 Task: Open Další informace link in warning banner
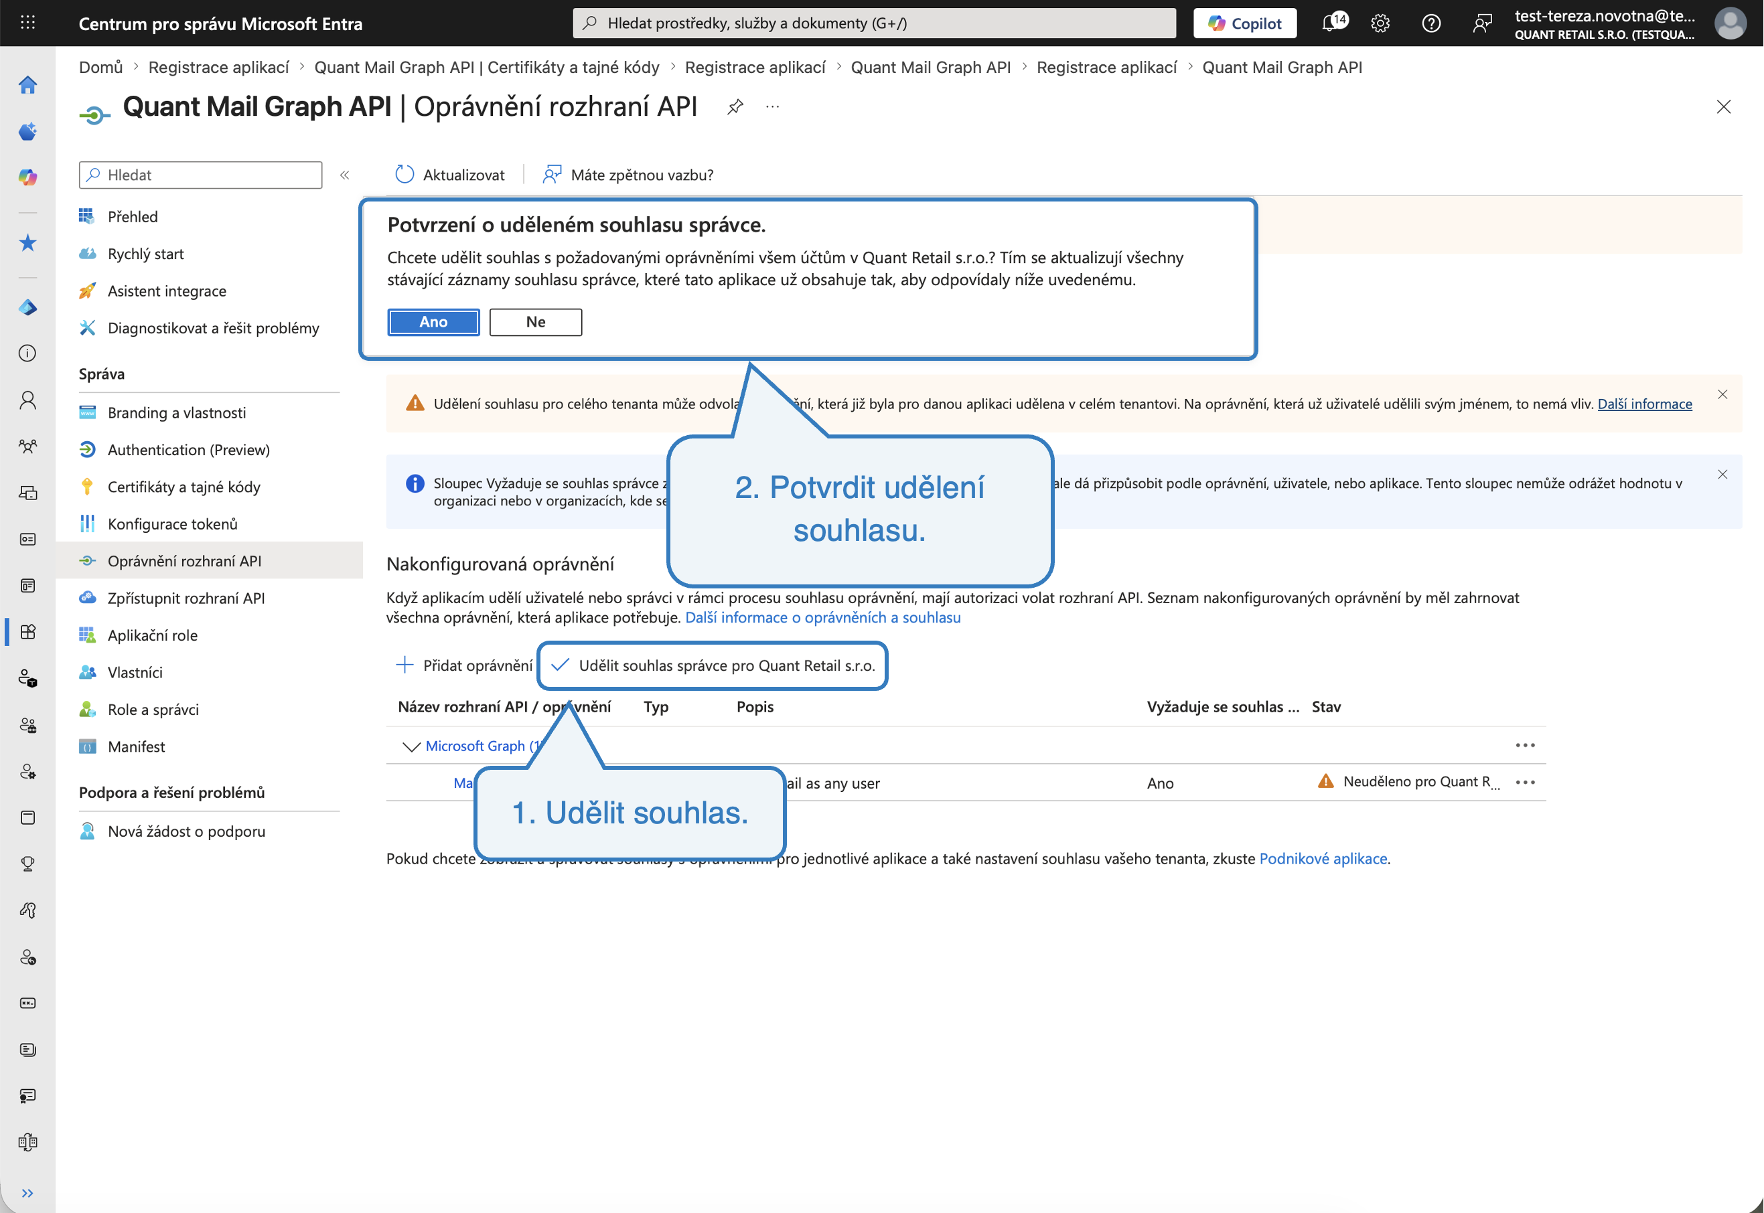[1645, 404]
